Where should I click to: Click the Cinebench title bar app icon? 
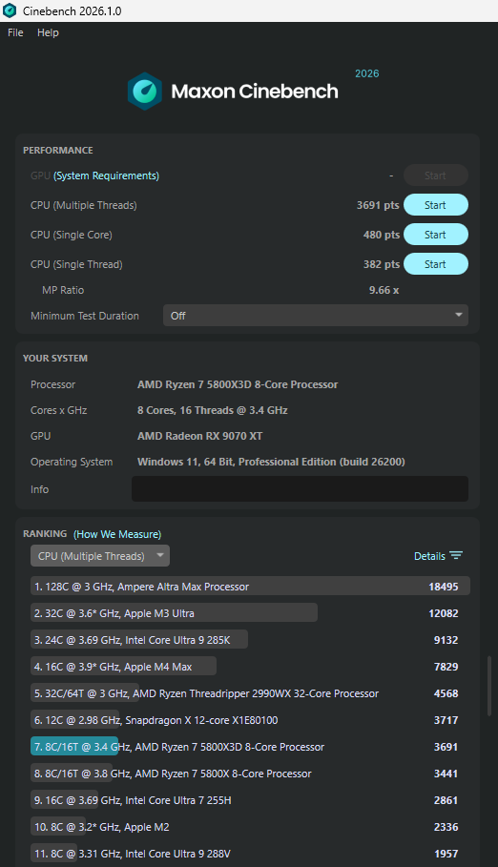pos(10,10)
